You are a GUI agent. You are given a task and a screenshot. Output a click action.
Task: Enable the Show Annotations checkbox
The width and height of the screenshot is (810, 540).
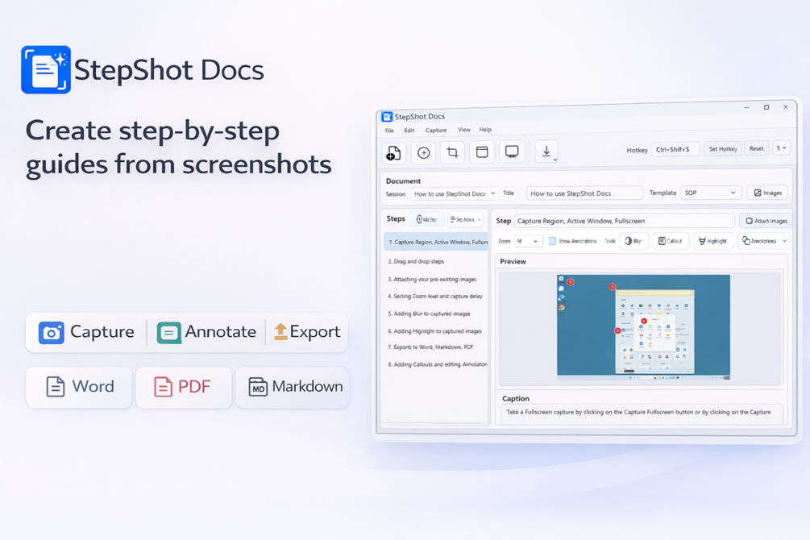click(x=552, y=241)
